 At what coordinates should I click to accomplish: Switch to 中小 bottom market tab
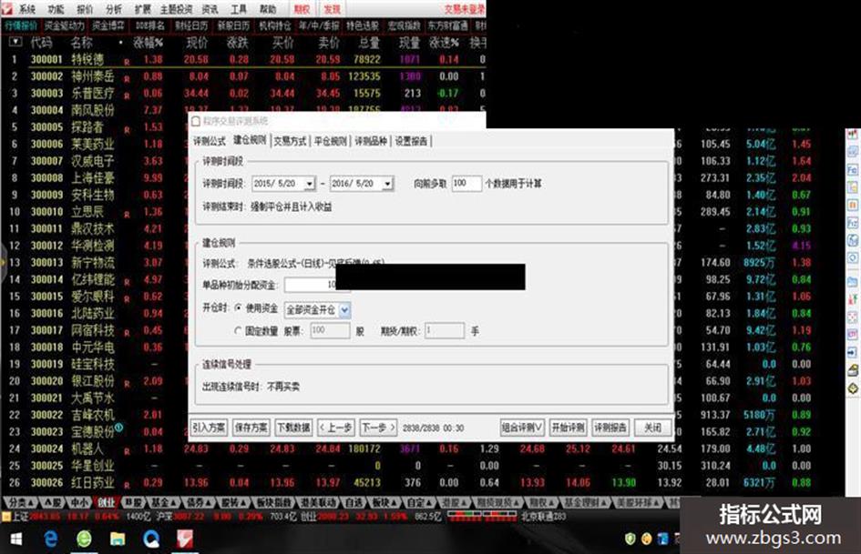pyautogui.click(x=79, y=502)
